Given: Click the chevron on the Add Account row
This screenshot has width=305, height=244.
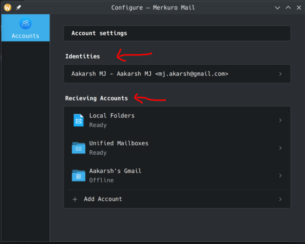Looking at the screenshot, I should pyautogui.click(x=280, y=199).
